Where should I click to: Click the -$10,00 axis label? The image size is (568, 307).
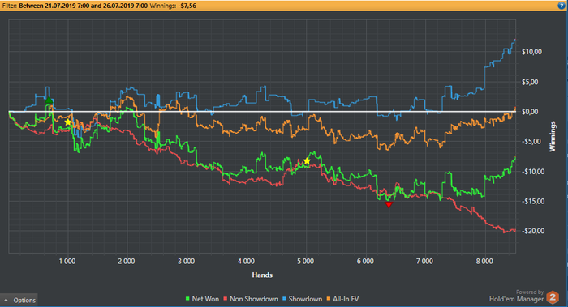pos(532,172)
